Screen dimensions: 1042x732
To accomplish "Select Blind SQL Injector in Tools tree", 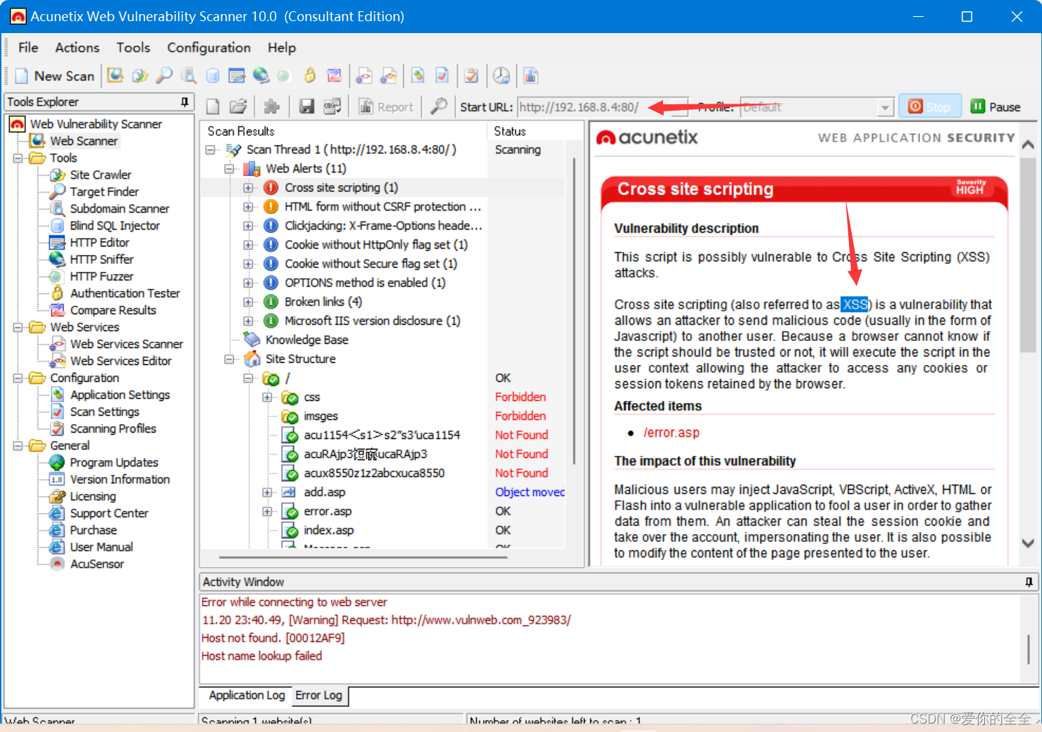I will [115, 226].
